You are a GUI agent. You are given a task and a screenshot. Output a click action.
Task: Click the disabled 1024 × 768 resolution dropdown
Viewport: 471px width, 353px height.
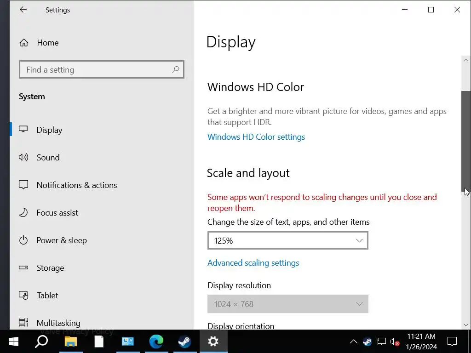point(288,304)
